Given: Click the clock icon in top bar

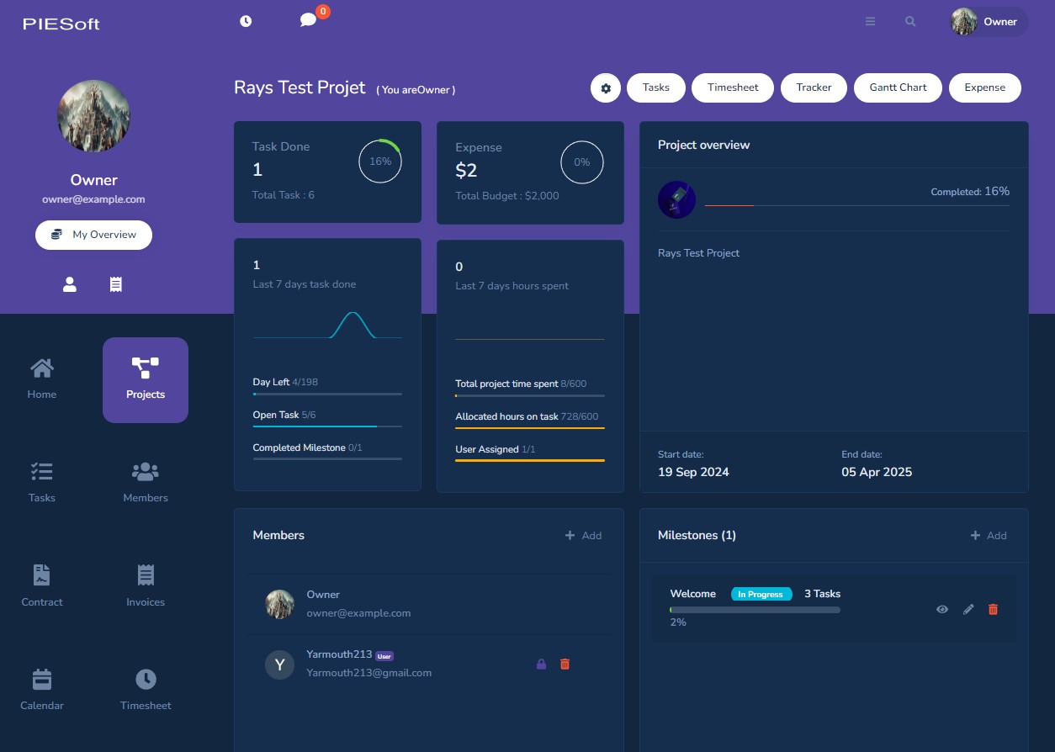Looking at the screenshot, I should point(246,21).
